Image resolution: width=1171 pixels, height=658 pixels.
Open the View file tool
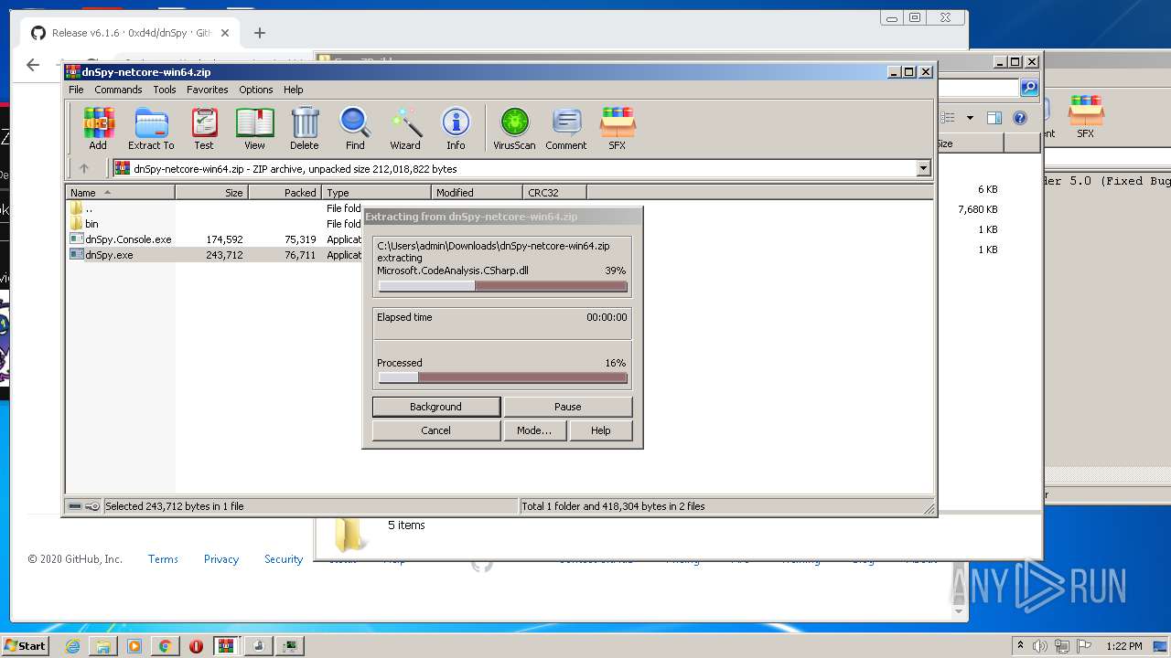click(x=254, y=128)
